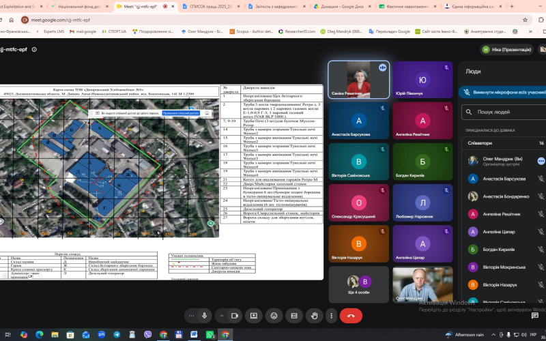The height and width of the screenshot is (341, 546).
Task: Select Олег Мандрик video tile
Action: point(422,284)
